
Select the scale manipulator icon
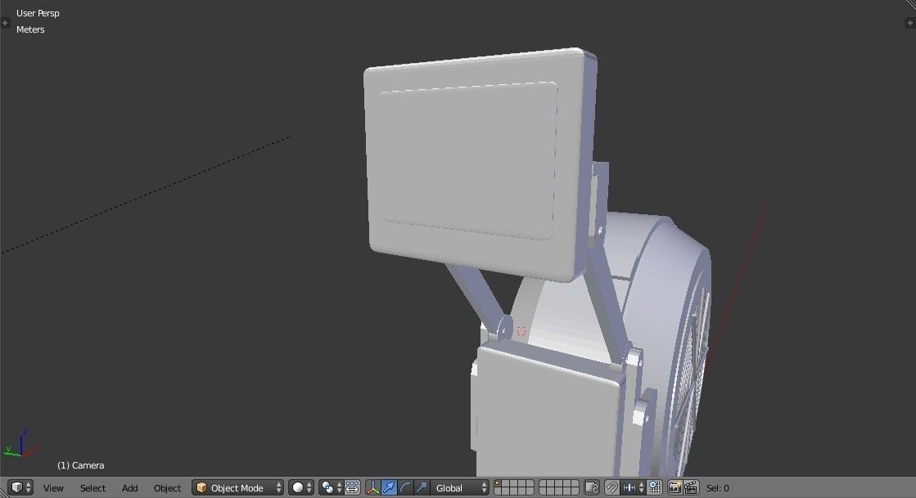[x=422, y=487]
